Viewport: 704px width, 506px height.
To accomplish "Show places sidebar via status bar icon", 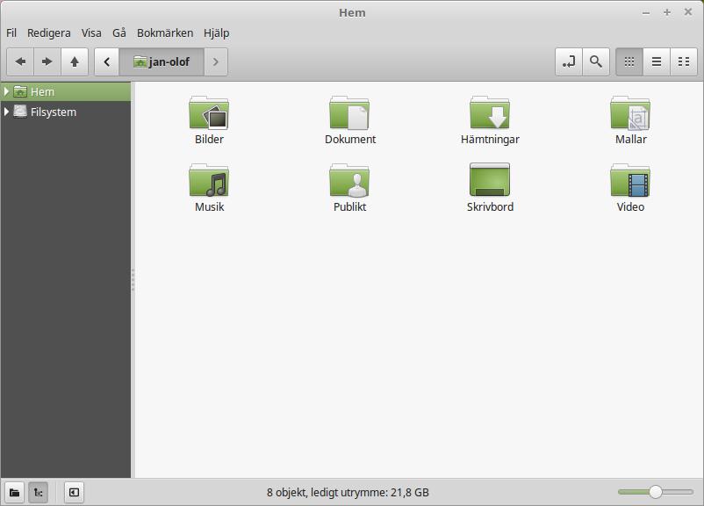I will point(14,493).
